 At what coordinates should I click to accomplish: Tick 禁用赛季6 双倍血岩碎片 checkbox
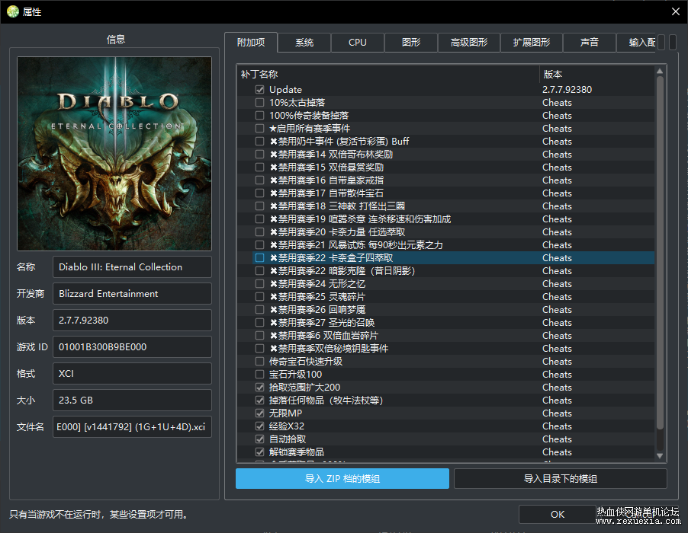(260, 335)
